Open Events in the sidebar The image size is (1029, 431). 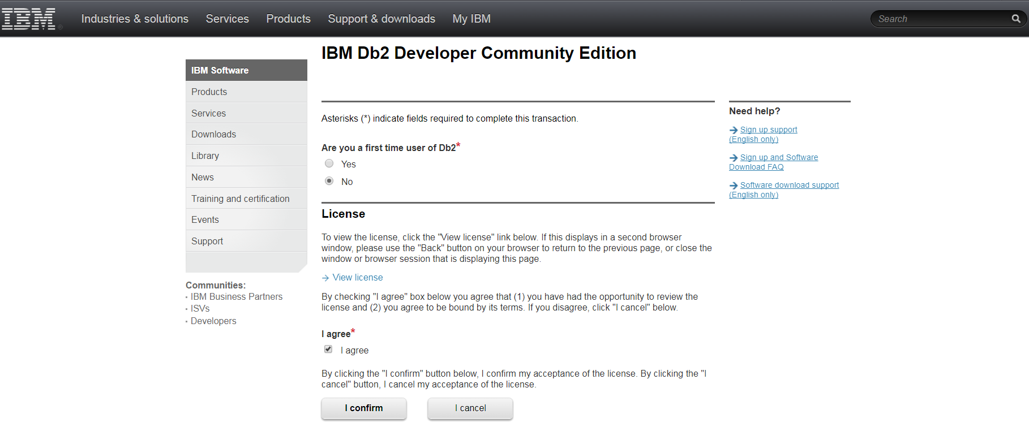pyautogui.click(x=246, y=219)
